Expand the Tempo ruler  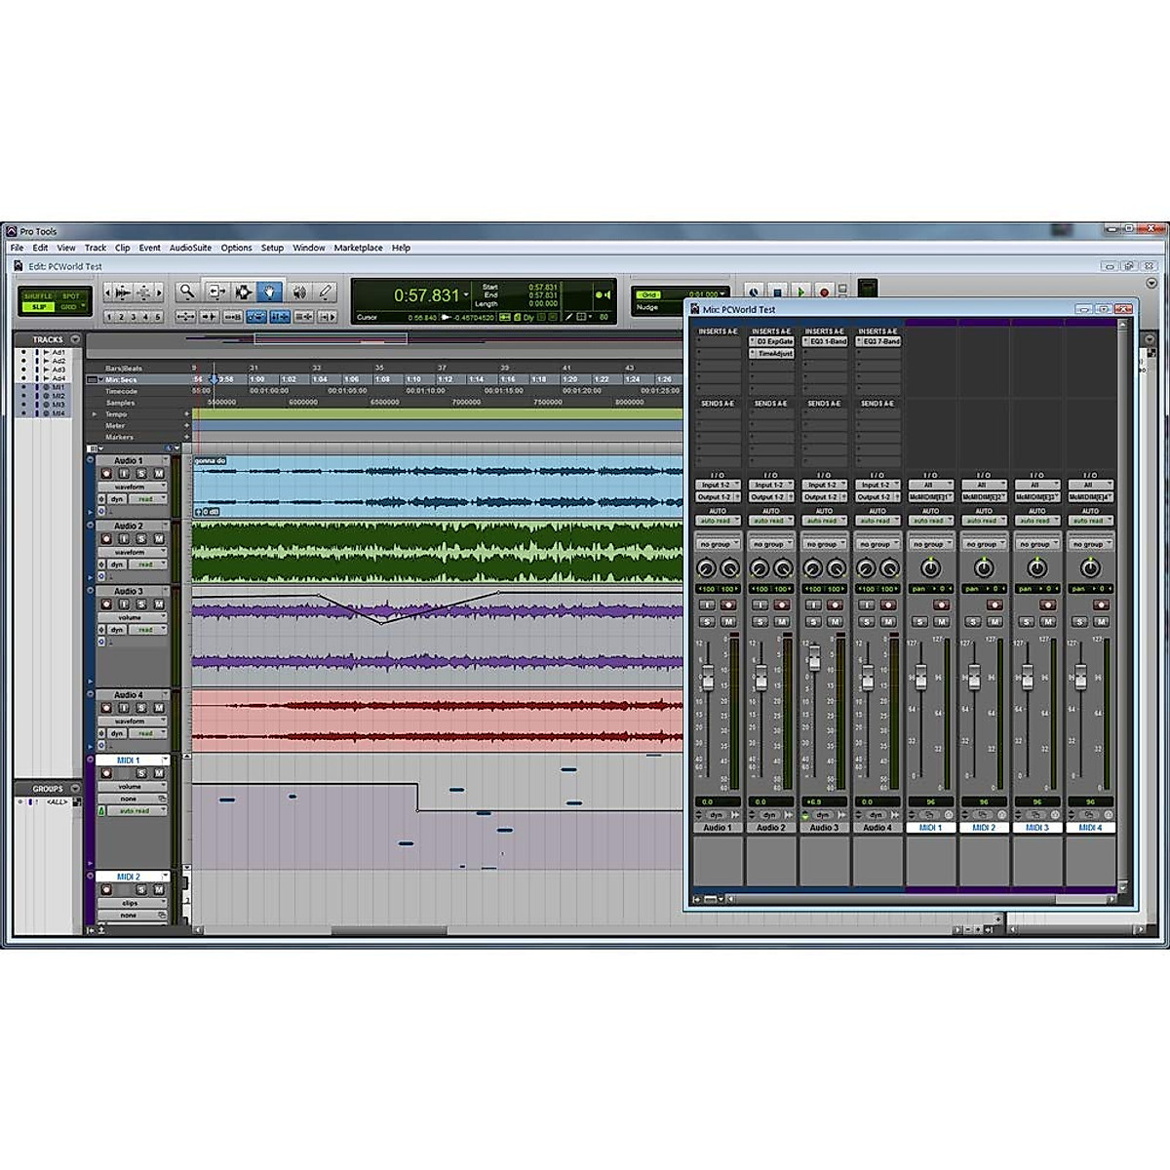click(95, 414)
